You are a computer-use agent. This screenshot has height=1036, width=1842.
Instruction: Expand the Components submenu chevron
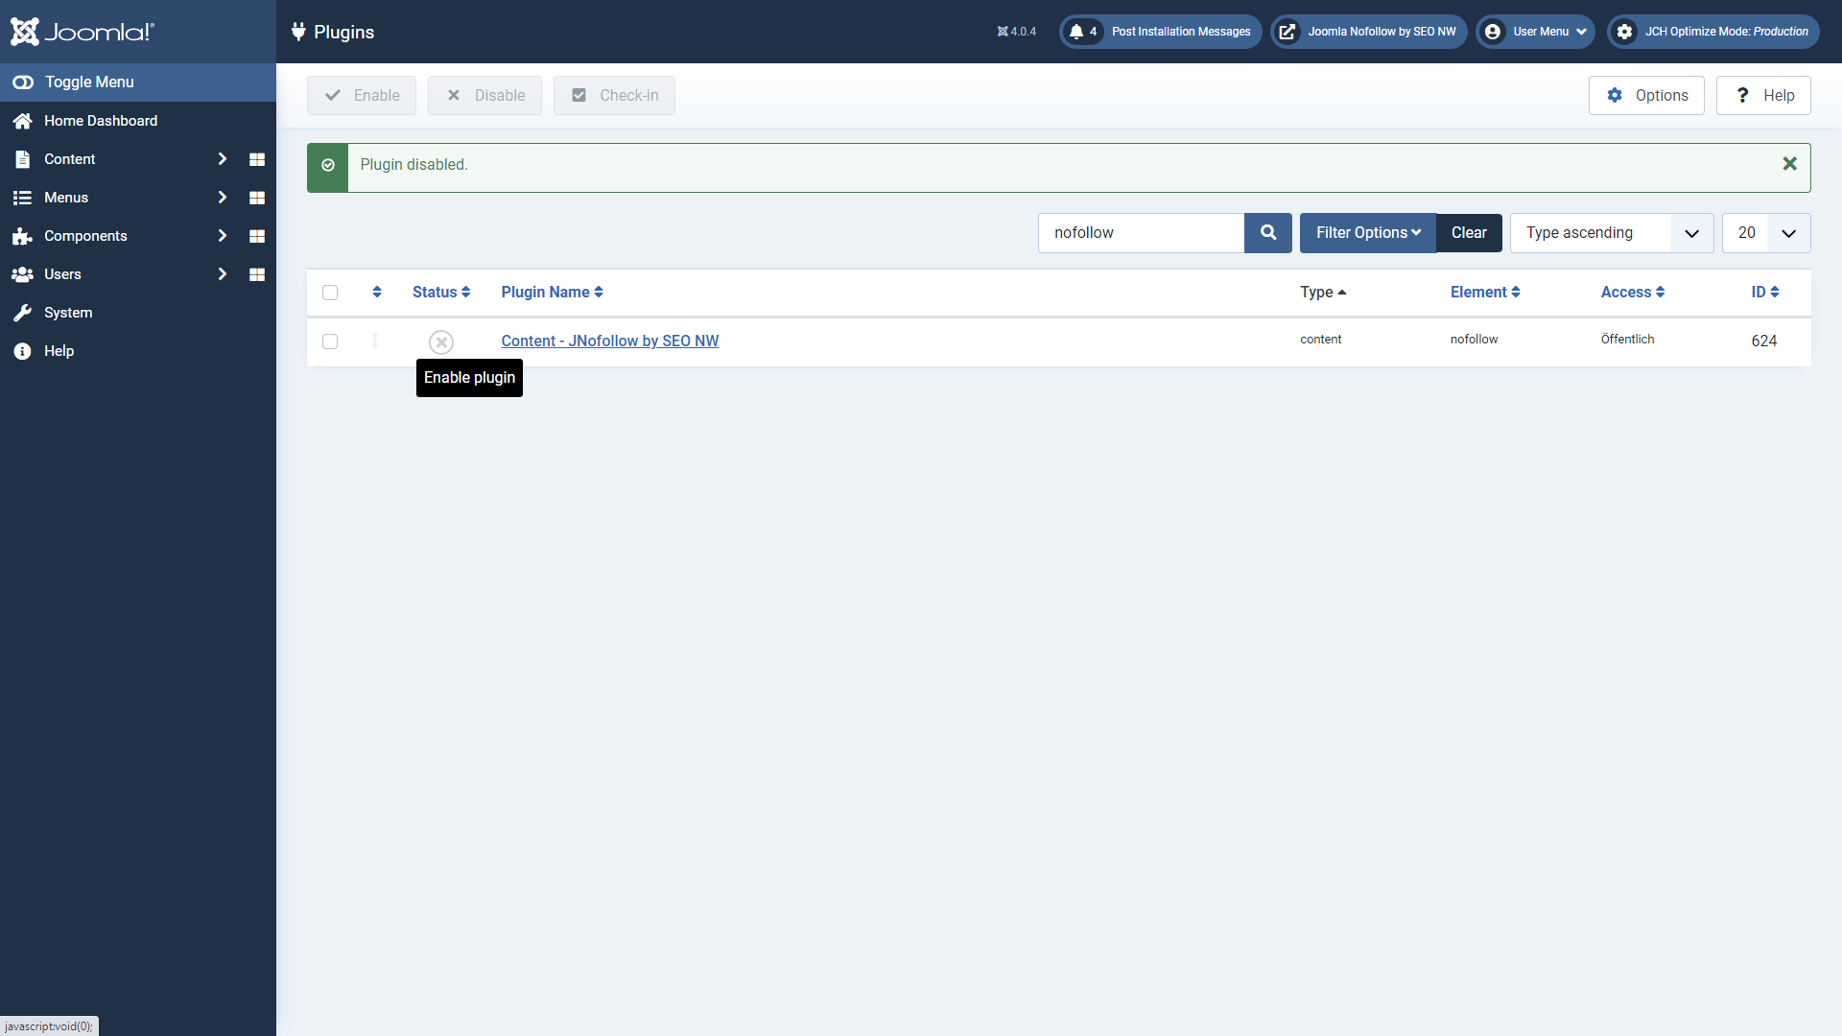click(x=222, y=236)
